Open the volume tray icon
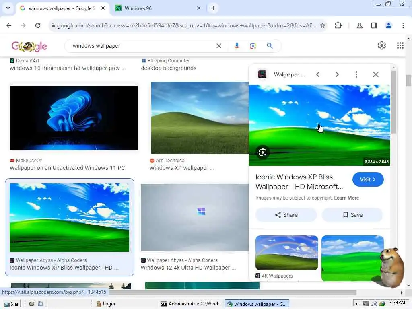The image size is (412, 309). (x=373, y=304)
